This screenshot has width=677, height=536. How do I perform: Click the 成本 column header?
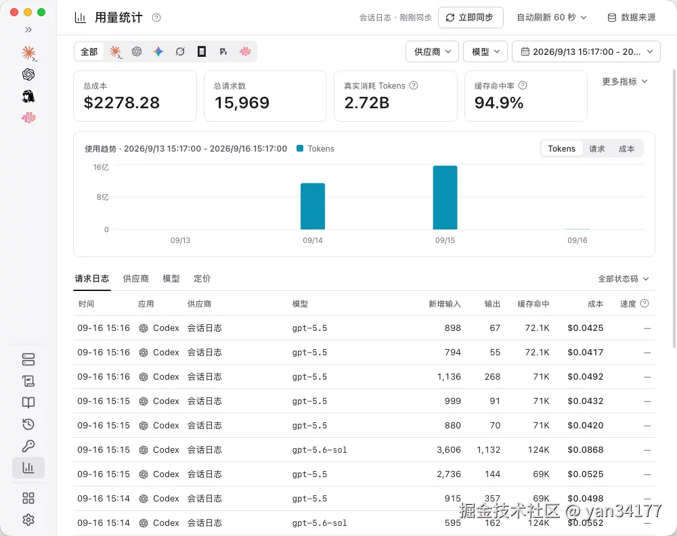point(595,304)
